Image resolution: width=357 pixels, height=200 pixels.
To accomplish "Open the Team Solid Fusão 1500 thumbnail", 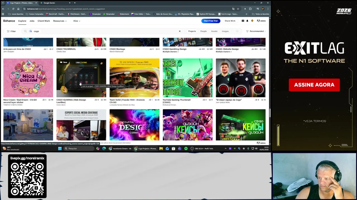I will click(134, 78).
